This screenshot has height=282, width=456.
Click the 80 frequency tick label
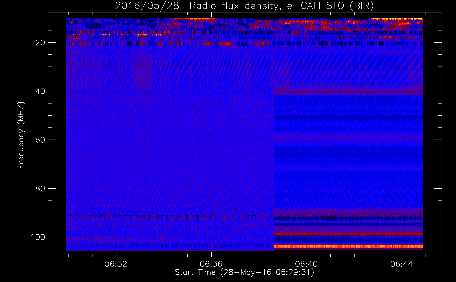[41, 188]
